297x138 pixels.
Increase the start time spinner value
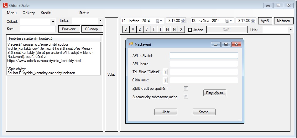tap(183, 20)
